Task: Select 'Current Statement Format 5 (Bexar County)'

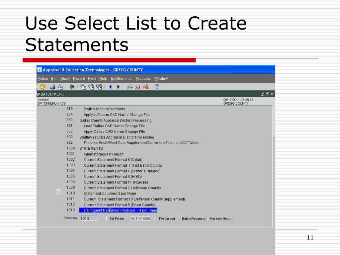Action: coord(119,205)
